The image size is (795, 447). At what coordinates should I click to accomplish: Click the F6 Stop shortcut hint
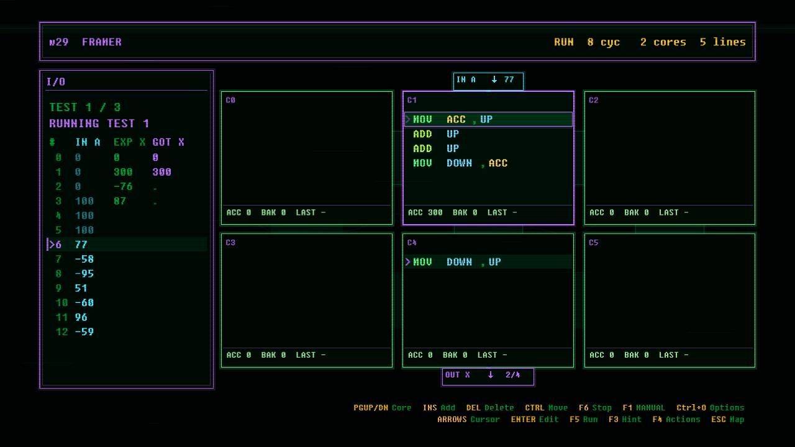pos(595,408)
